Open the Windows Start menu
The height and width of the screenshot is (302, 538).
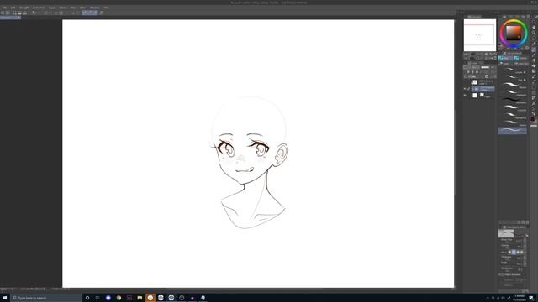point(5,298)
